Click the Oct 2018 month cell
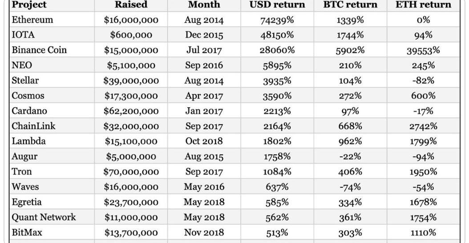This screenshot has height=243, width=469. pos(204,142)
